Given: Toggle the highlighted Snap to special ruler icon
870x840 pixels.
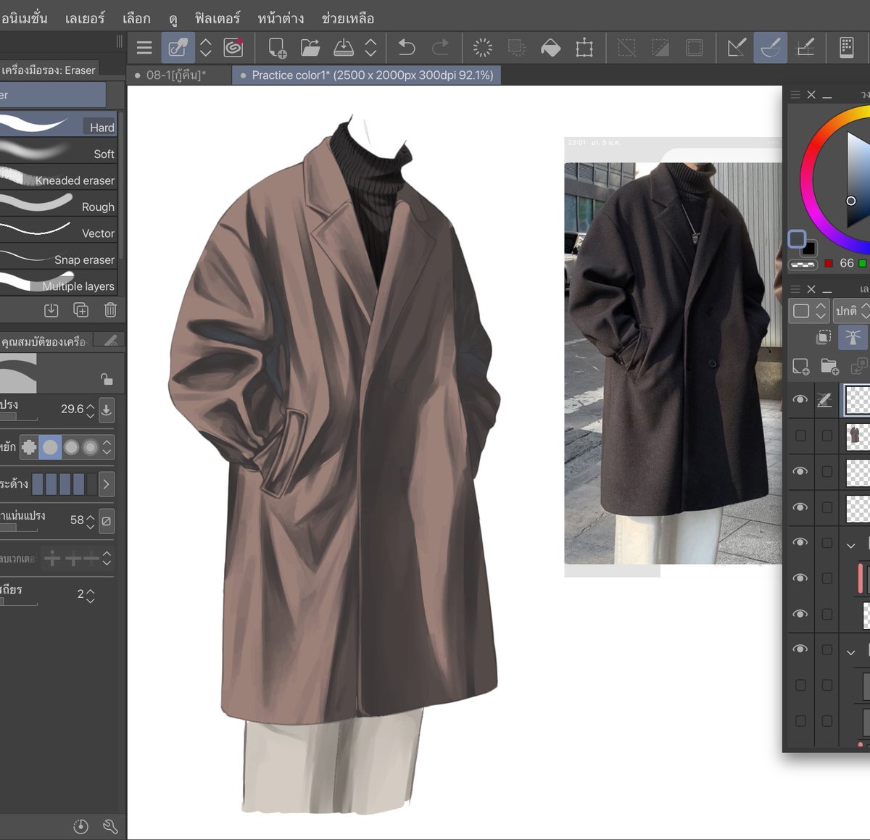Looking at the screenshot, I should [x=771, y=48].
